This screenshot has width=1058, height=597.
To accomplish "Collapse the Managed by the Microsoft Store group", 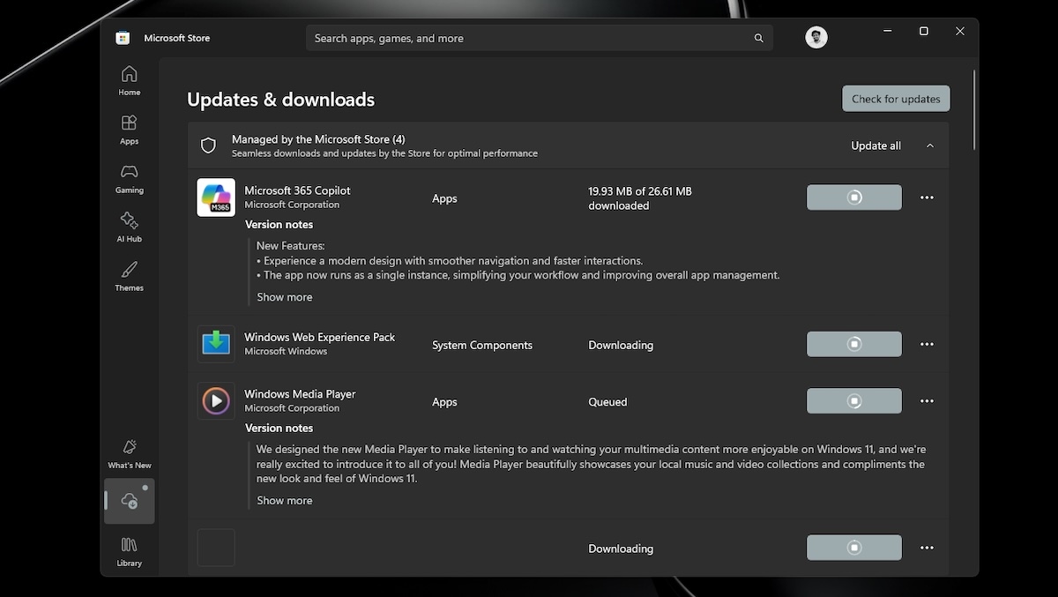I will (x=930, y=146).
